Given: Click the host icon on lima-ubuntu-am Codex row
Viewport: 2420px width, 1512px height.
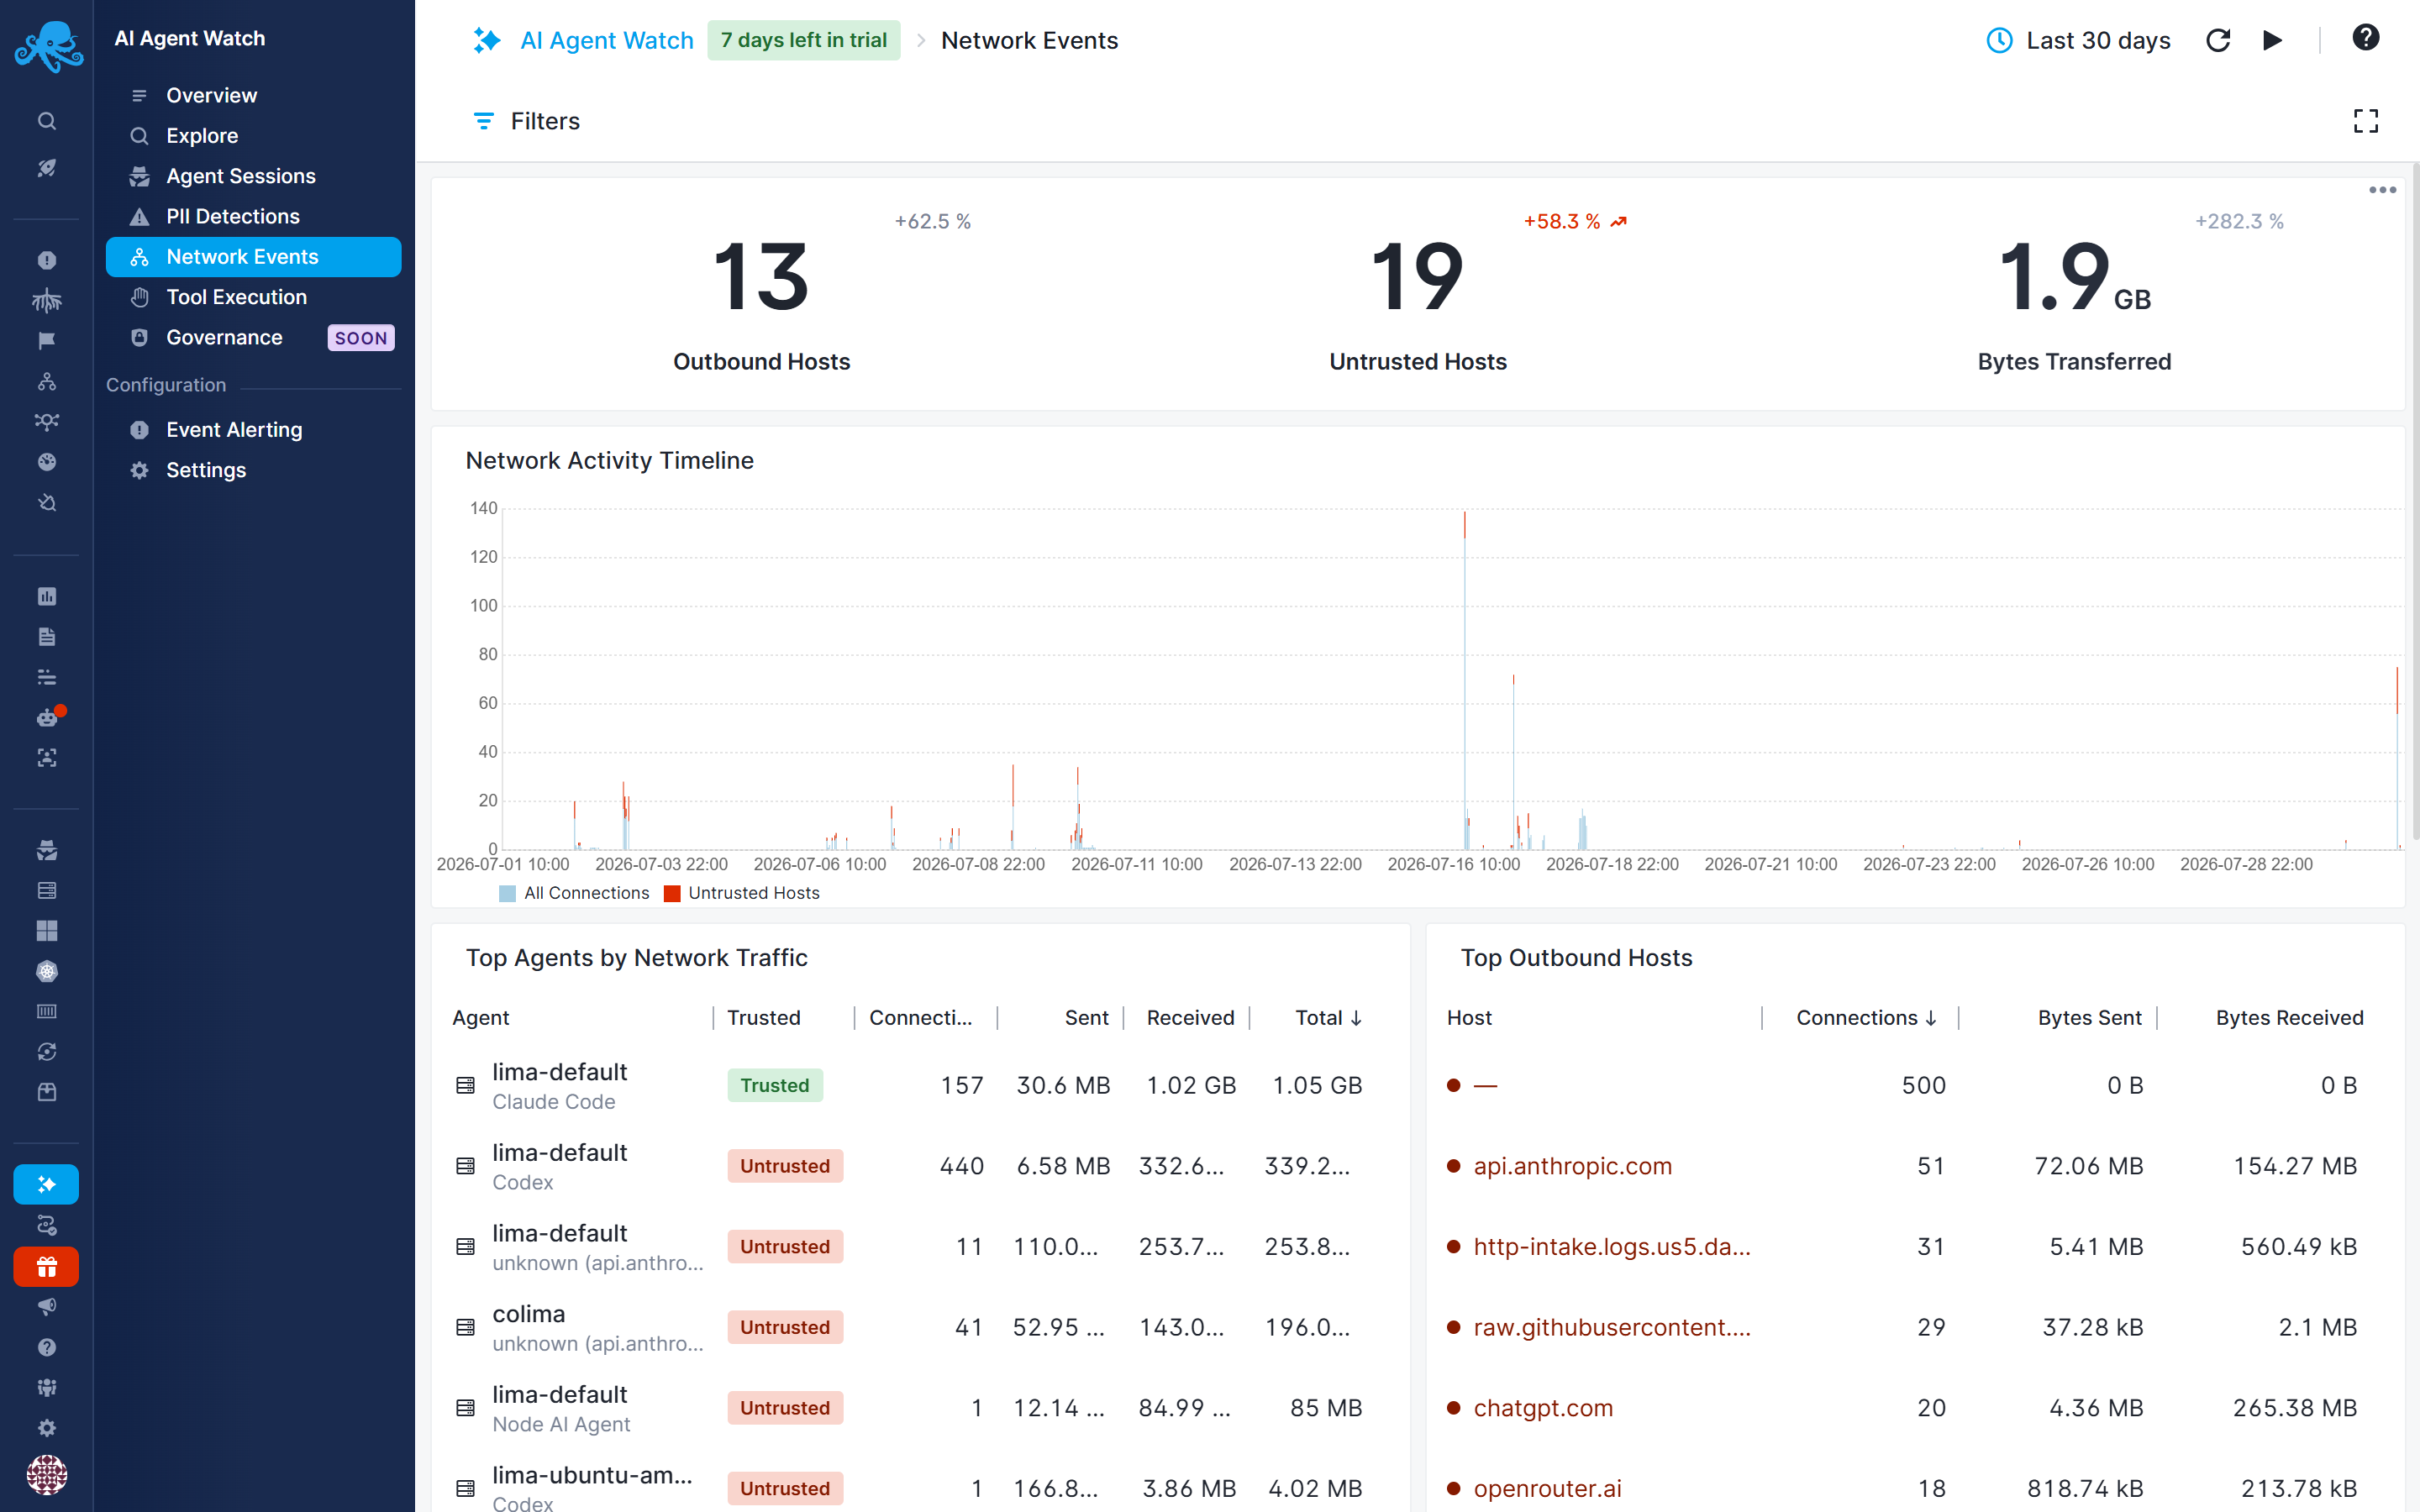Looking at the screenshot, I should coord(465,1488).
